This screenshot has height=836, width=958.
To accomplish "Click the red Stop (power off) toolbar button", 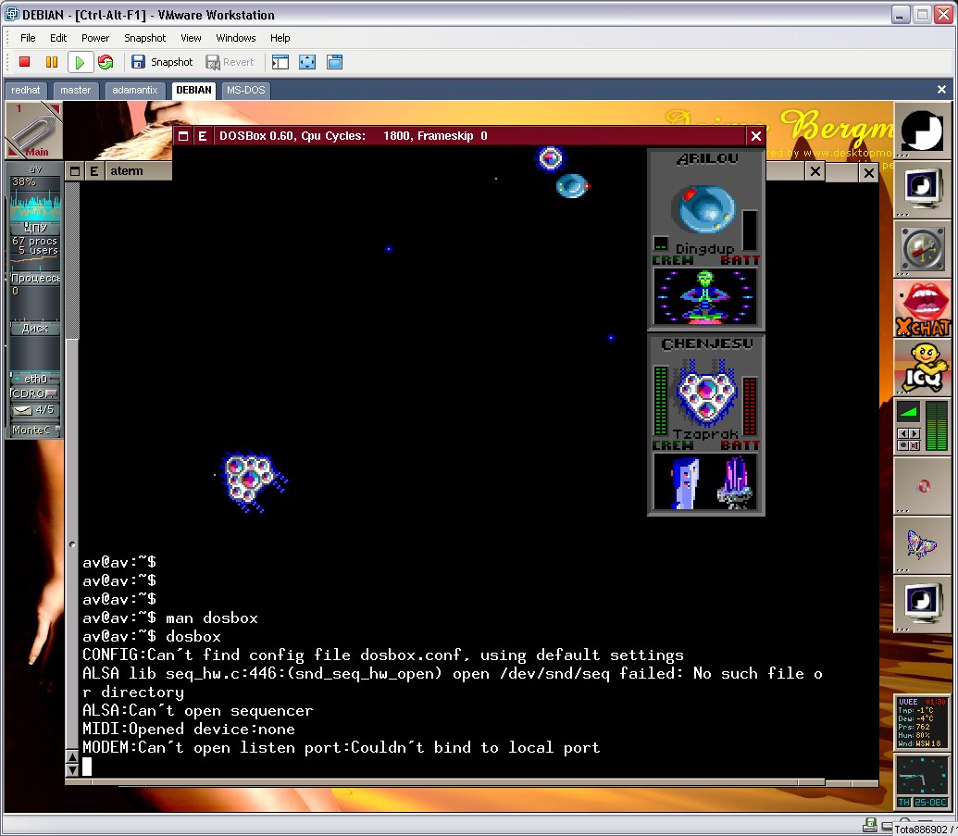I will point(24,62).
